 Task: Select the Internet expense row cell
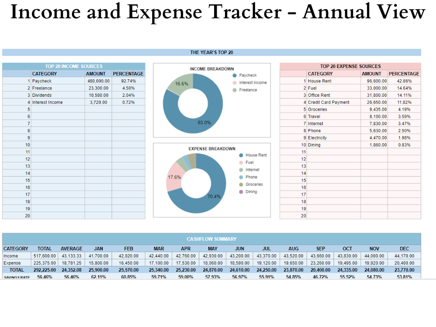[334, 123]
